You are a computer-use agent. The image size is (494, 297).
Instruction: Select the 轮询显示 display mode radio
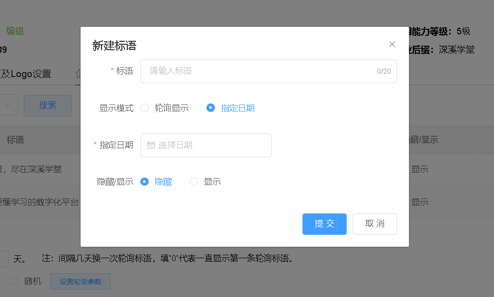pos(145,108)
